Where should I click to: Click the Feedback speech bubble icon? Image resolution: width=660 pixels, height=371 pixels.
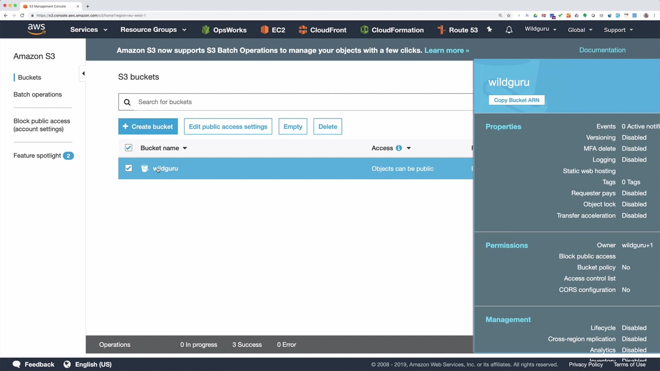16,364
